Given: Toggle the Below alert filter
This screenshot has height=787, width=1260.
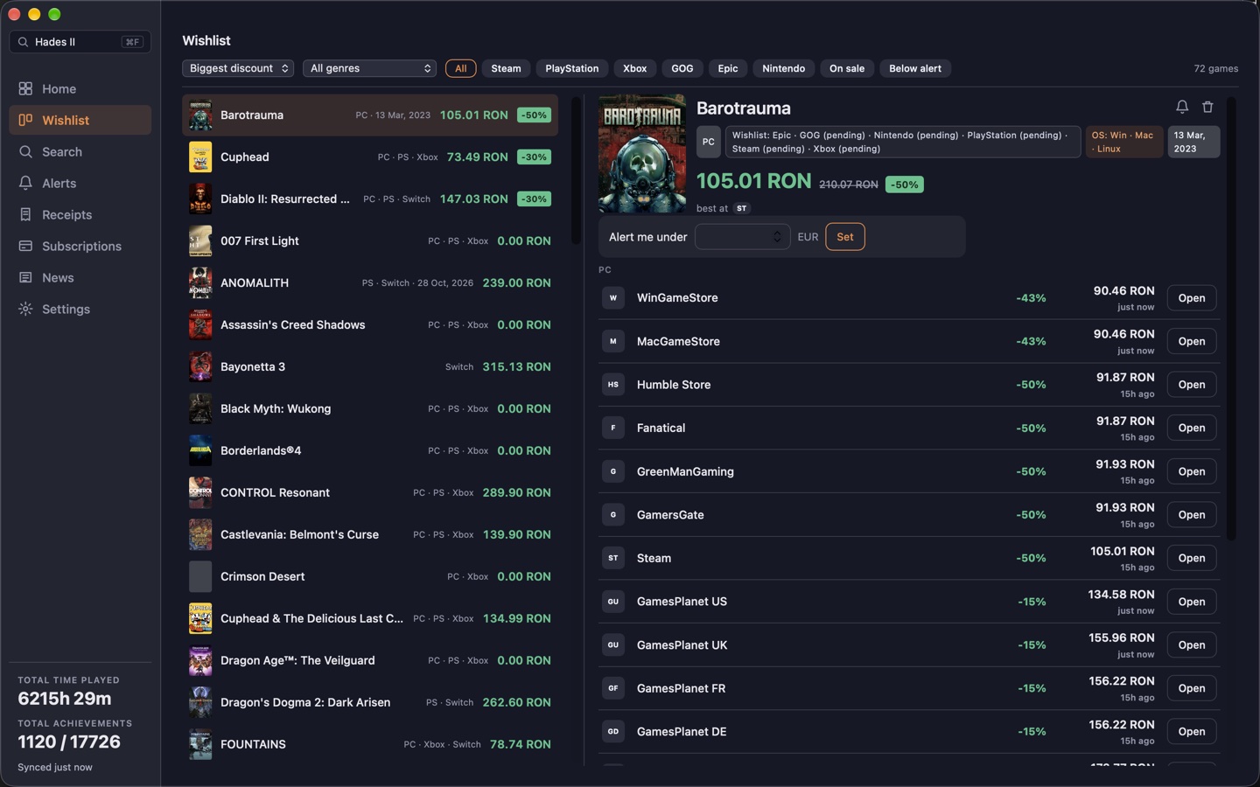Looking at the screenshot, I should pyautogui.click(x=915, y=68).
